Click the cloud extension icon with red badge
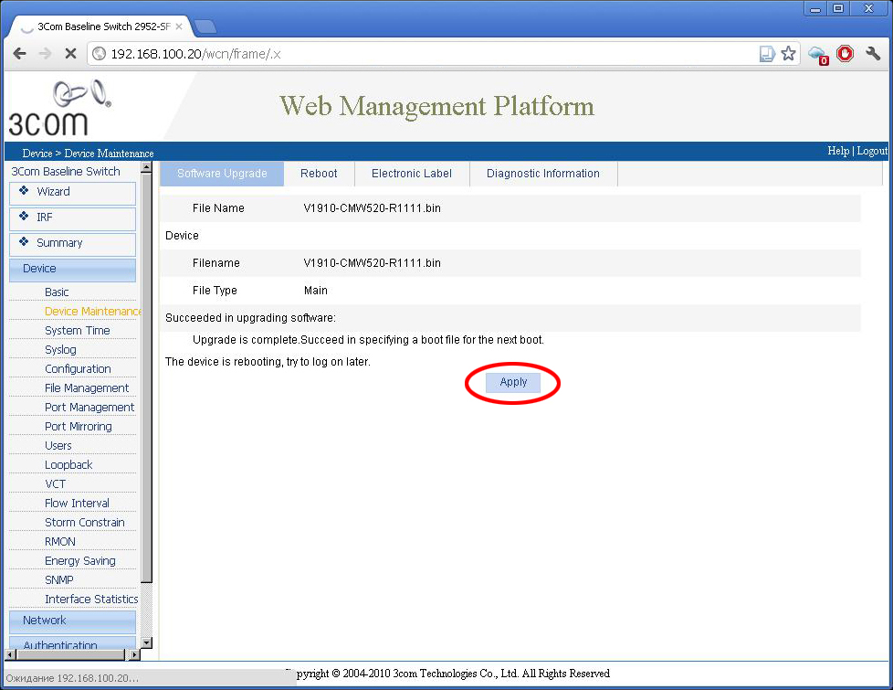 tap(818, 56)
